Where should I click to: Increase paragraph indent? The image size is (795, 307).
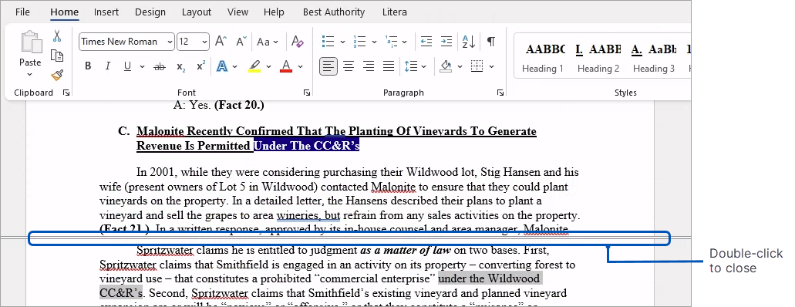pyautogui.click(x=446, y=41)
